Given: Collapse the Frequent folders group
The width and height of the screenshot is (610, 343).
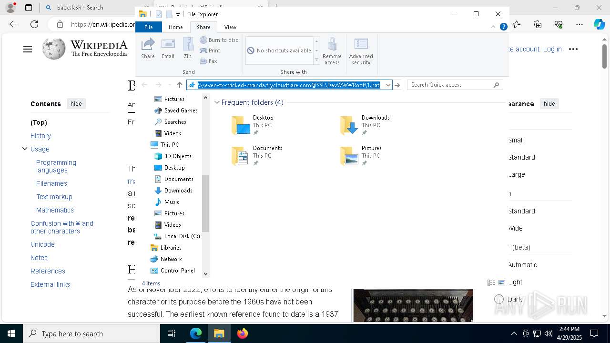Looking at the screenshot, I should [217, 102].
